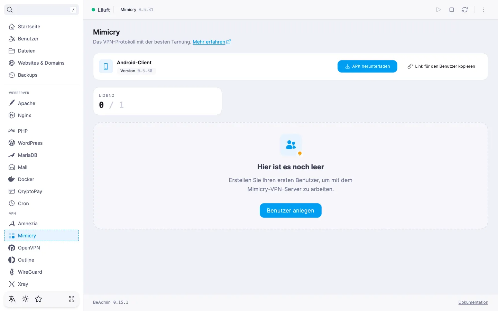Click the Hier ist es noch leer heading
Screen dimensions: 498x311
[x=290, y=167]
